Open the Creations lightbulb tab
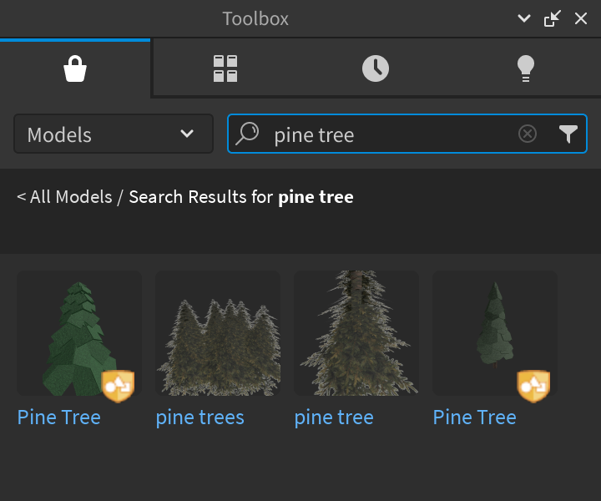 pos(525,68)
